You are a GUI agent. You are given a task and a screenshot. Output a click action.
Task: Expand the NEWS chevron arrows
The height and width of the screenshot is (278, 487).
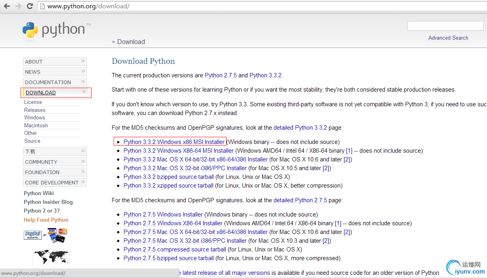83,71
